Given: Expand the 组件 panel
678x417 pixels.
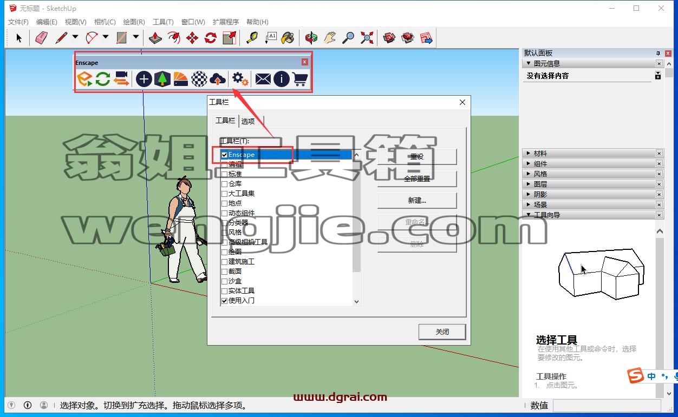Looking at the screenshot, I should [x=529, y=164].
